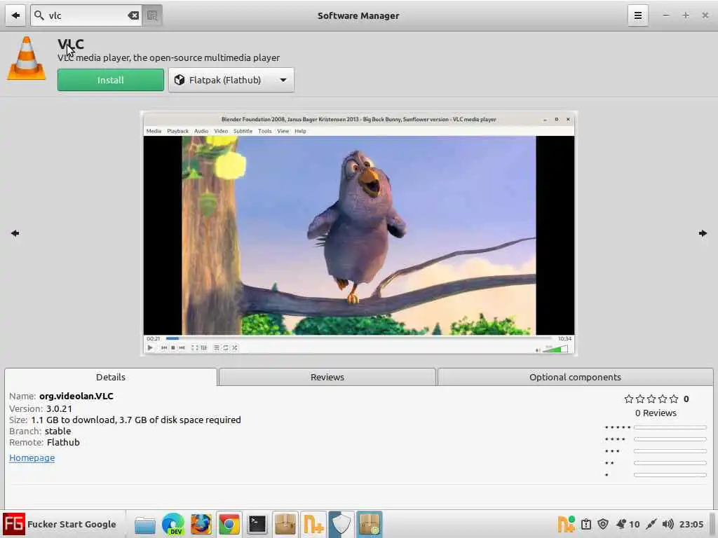Click the search field containing 'vlc'
718x538 pixels.
coord(86,15)
